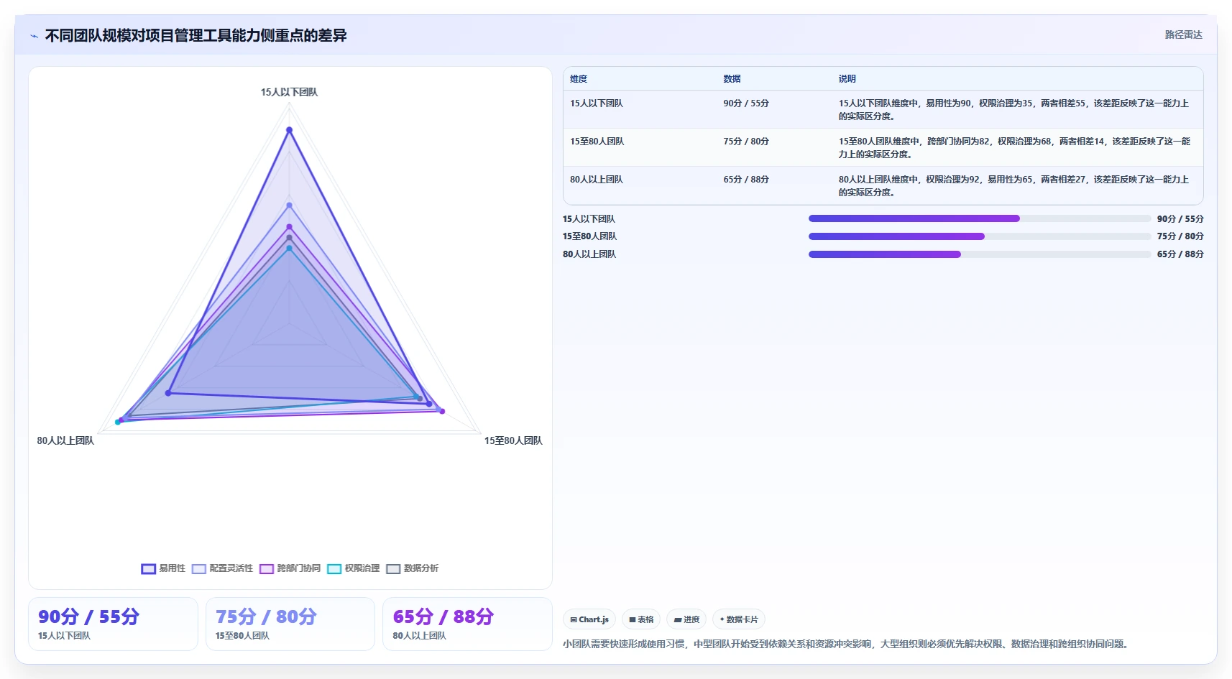Click the title 不同团队规模对项目管理工具能力侧重点的差异

pyautogui.click(x=196, y=35)
